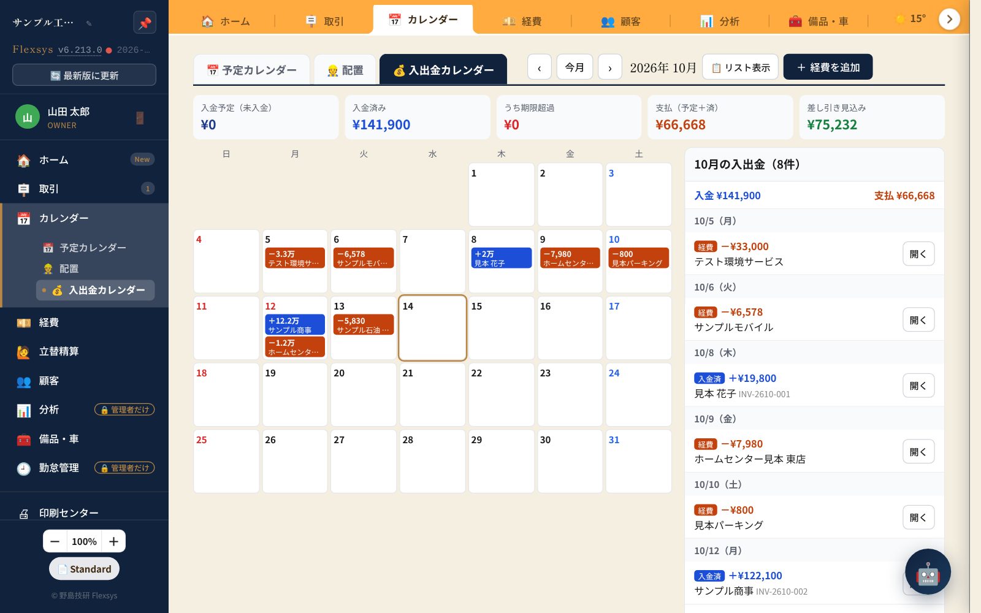Switch to the 配置 tab

tap(345, 70)
